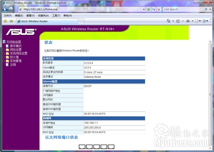Screen dimensions: 214x152
Task: Click the second Ethernet port status icon
Action: coord(89,147)
